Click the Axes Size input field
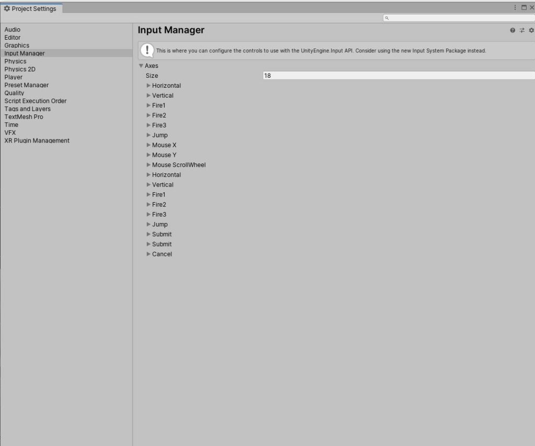Viewport: 535px width, 446px height. (x=397, y=76)
